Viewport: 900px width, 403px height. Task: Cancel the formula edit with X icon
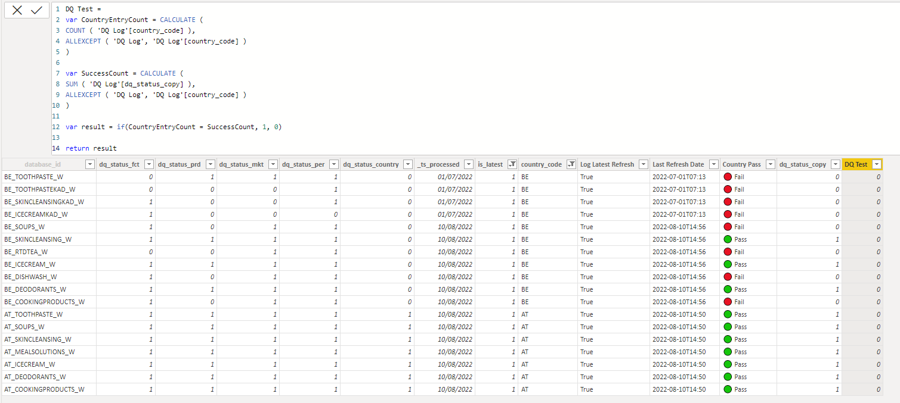click(x=17, y=10)
